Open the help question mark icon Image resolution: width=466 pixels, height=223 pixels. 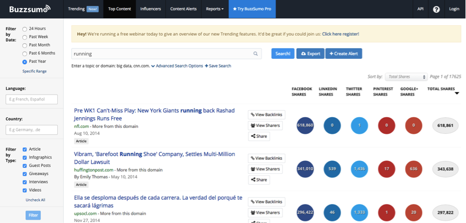point(436,9)
